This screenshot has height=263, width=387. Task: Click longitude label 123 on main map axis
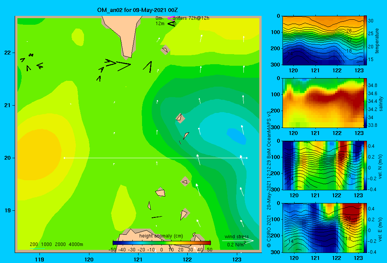pos(237,259)
